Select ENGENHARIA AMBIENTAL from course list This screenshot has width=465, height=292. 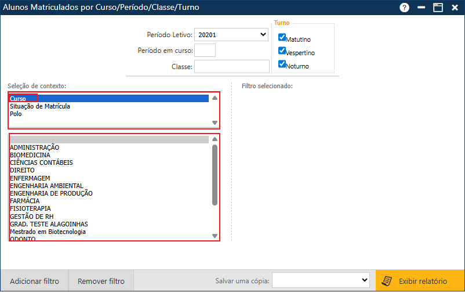[46, 185]
